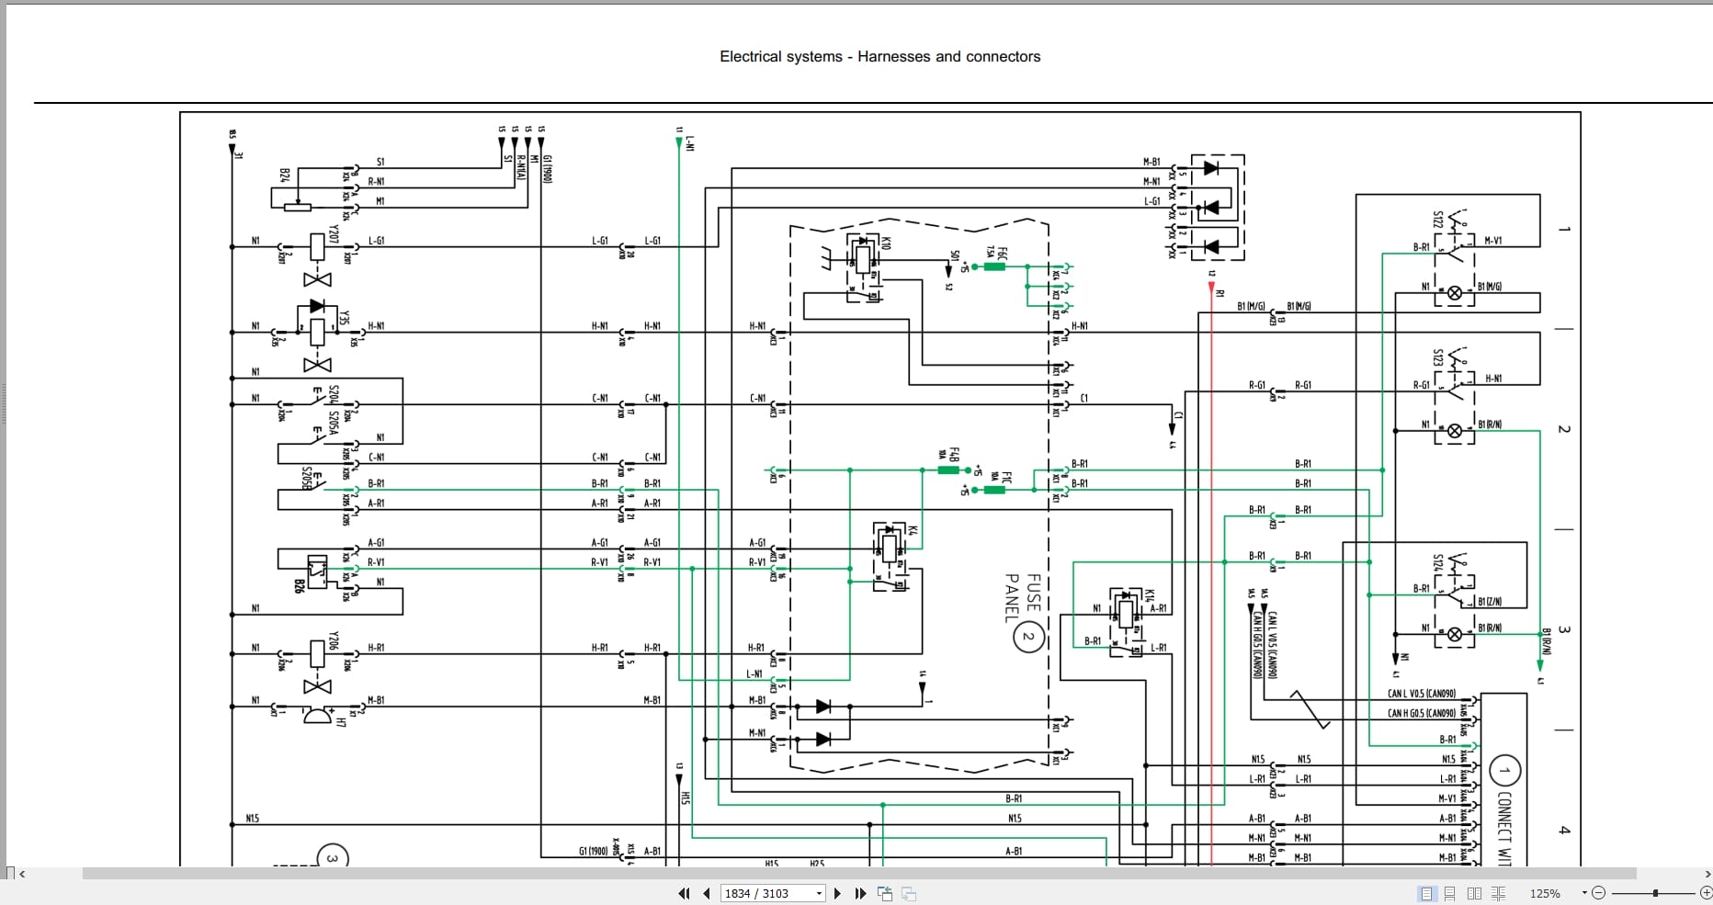
Task: Open the zoom level dropdown arrow
Action: tap(1584, 893)
